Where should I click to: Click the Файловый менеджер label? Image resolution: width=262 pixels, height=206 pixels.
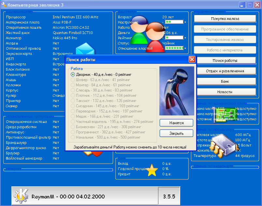point(24,158)
